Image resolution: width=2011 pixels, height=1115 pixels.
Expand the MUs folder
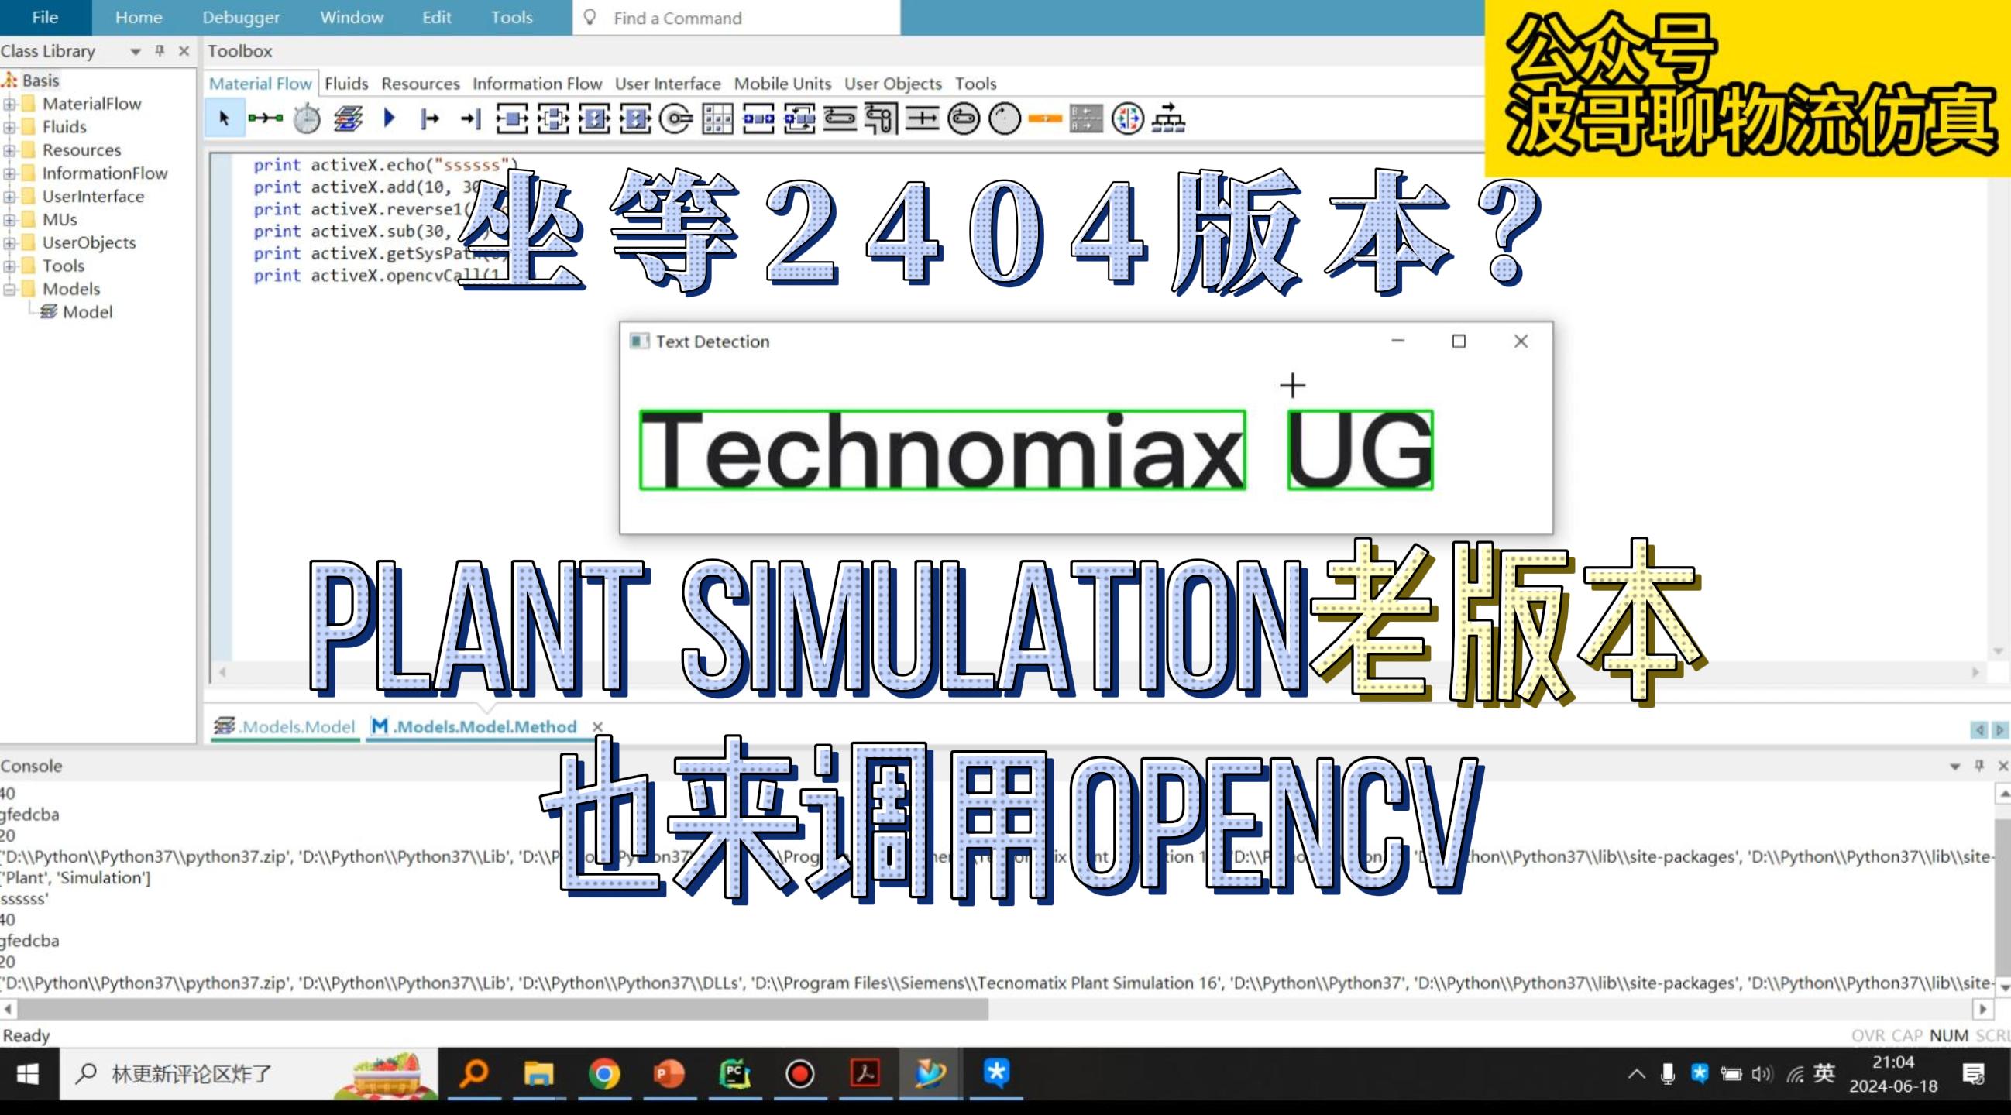pyautogui.click(x=9, y=219)
